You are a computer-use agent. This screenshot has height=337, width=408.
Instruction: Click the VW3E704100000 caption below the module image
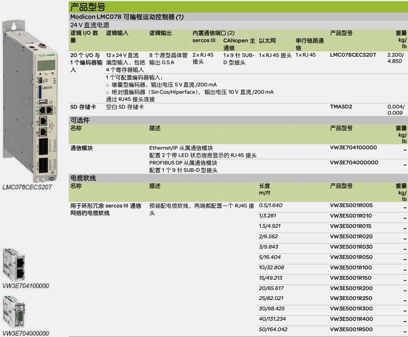[x=26, y=286]
